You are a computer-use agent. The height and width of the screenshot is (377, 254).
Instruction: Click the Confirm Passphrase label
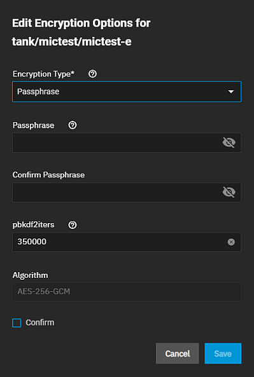point(48,175)
